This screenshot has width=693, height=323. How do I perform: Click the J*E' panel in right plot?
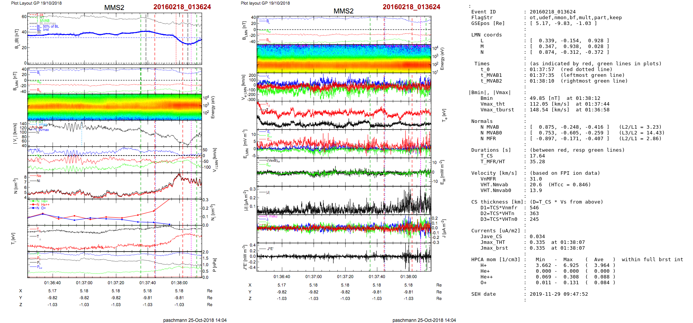point(343,256)
